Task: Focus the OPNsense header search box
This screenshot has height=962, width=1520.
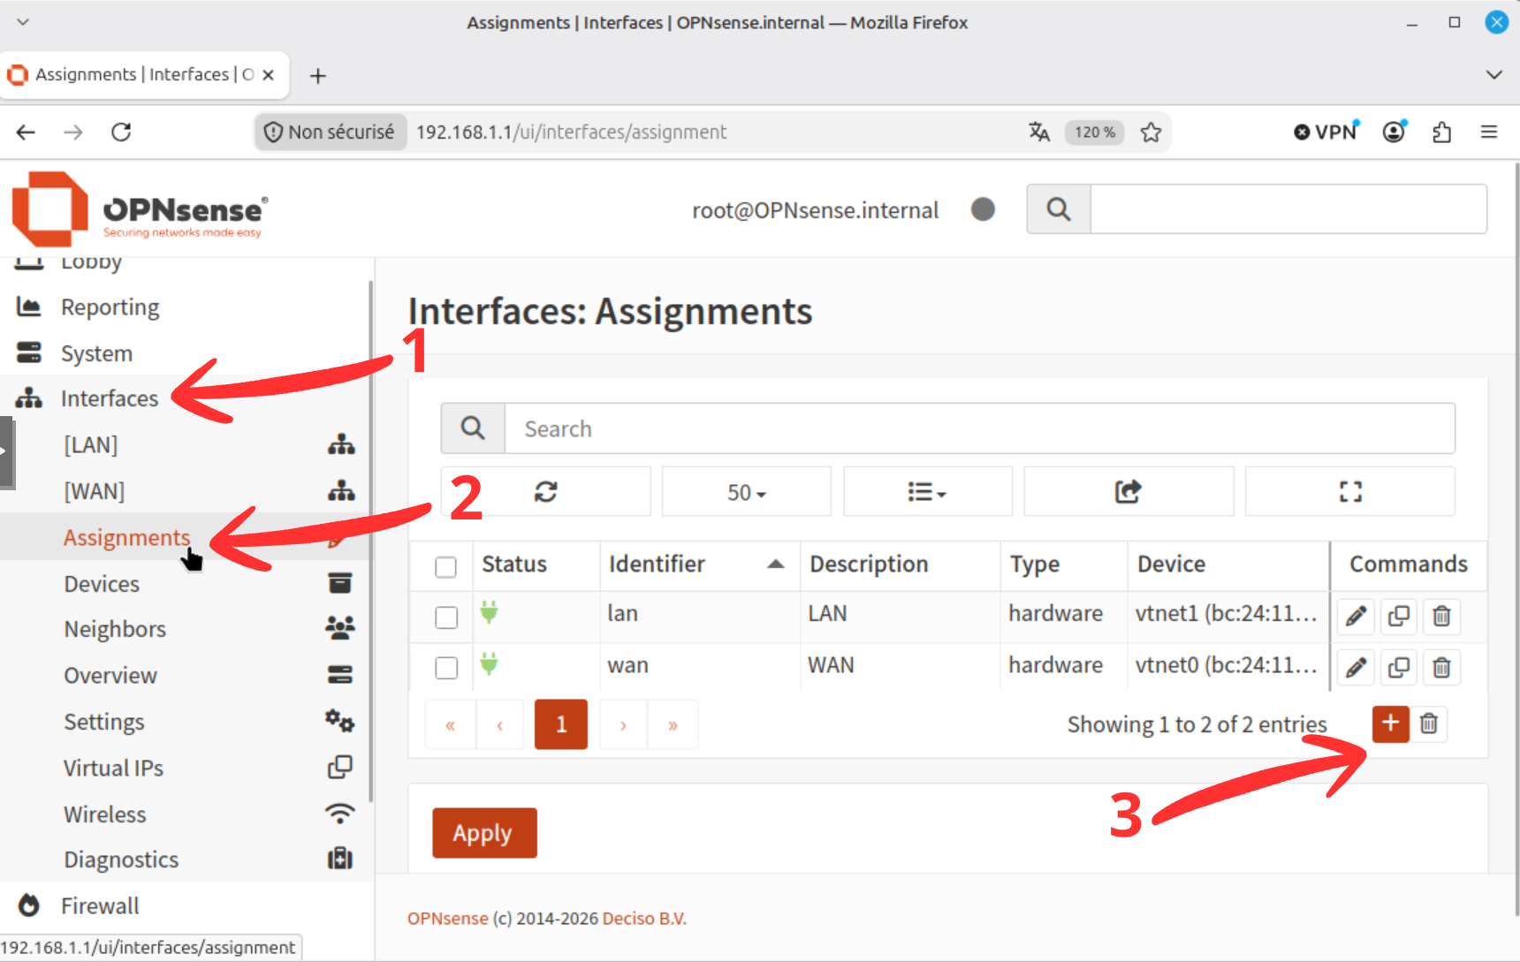Action: [1288, 209]
